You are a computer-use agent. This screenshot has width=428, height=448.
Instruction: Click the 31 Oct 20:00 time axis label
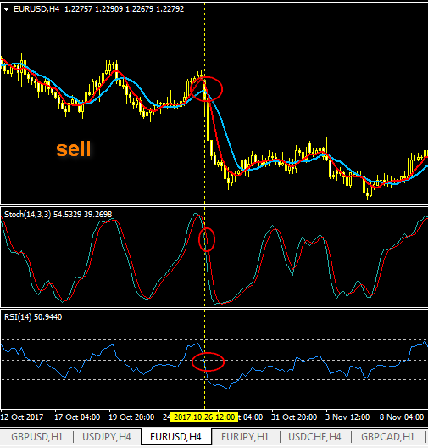(294, 417)
